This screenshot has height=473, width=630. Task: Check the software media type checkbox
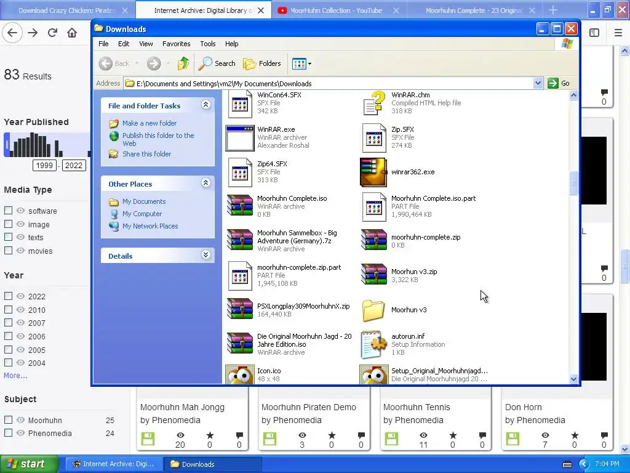pos(8,211)
